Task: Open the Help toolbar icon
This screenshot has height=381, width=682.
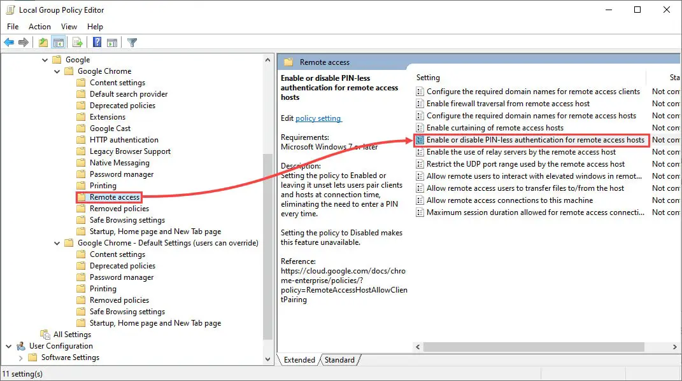Action: point(97,42)
